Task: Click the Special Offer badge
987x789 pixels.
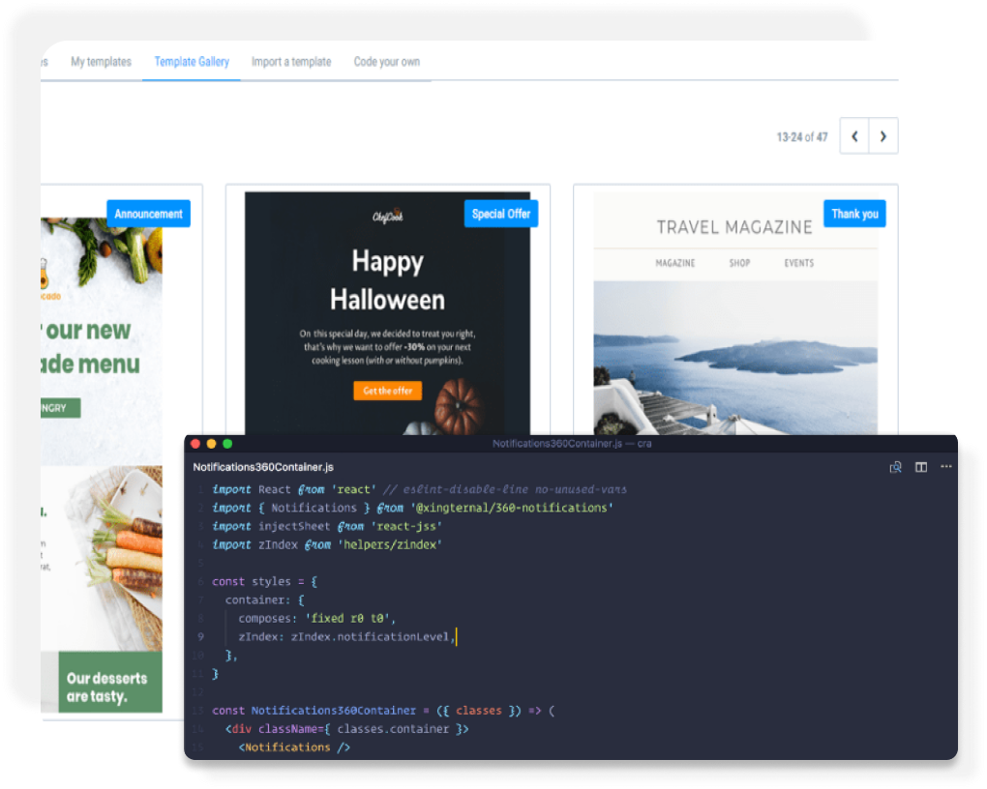Action: point(500,214)
